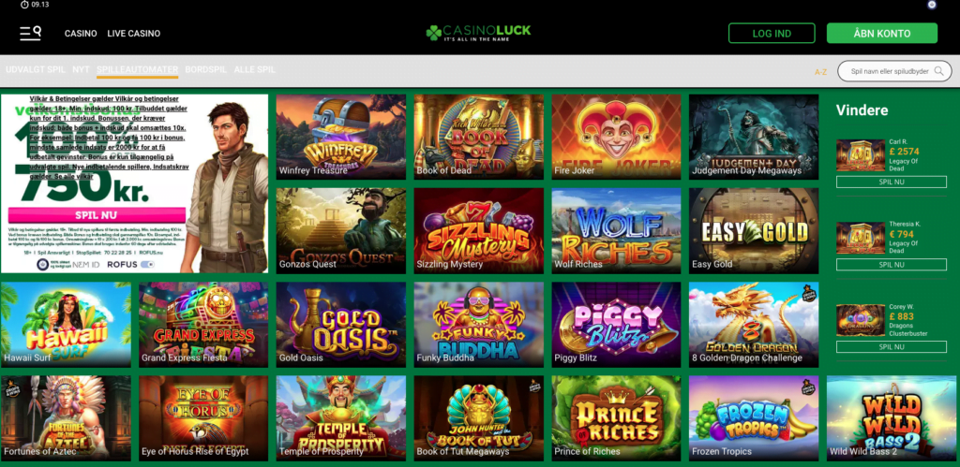Click the Drops & Wins badge on 8 Golden Dragon

point(809,293)
